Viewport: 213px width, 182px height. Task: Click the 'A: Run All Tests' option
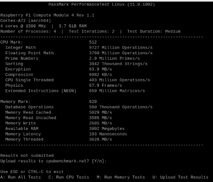coord(20,177)
